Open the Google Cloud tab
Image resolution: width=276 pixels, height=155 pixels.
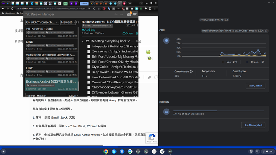pos(92,3)
